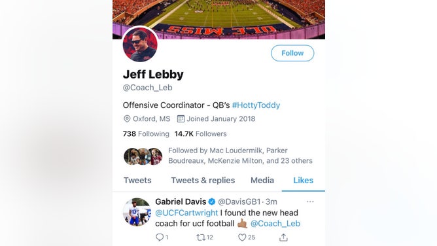Screen dimensions: 437x246
Task: Open the Gabriel Davis display name
Action: (x=181, y=202)
